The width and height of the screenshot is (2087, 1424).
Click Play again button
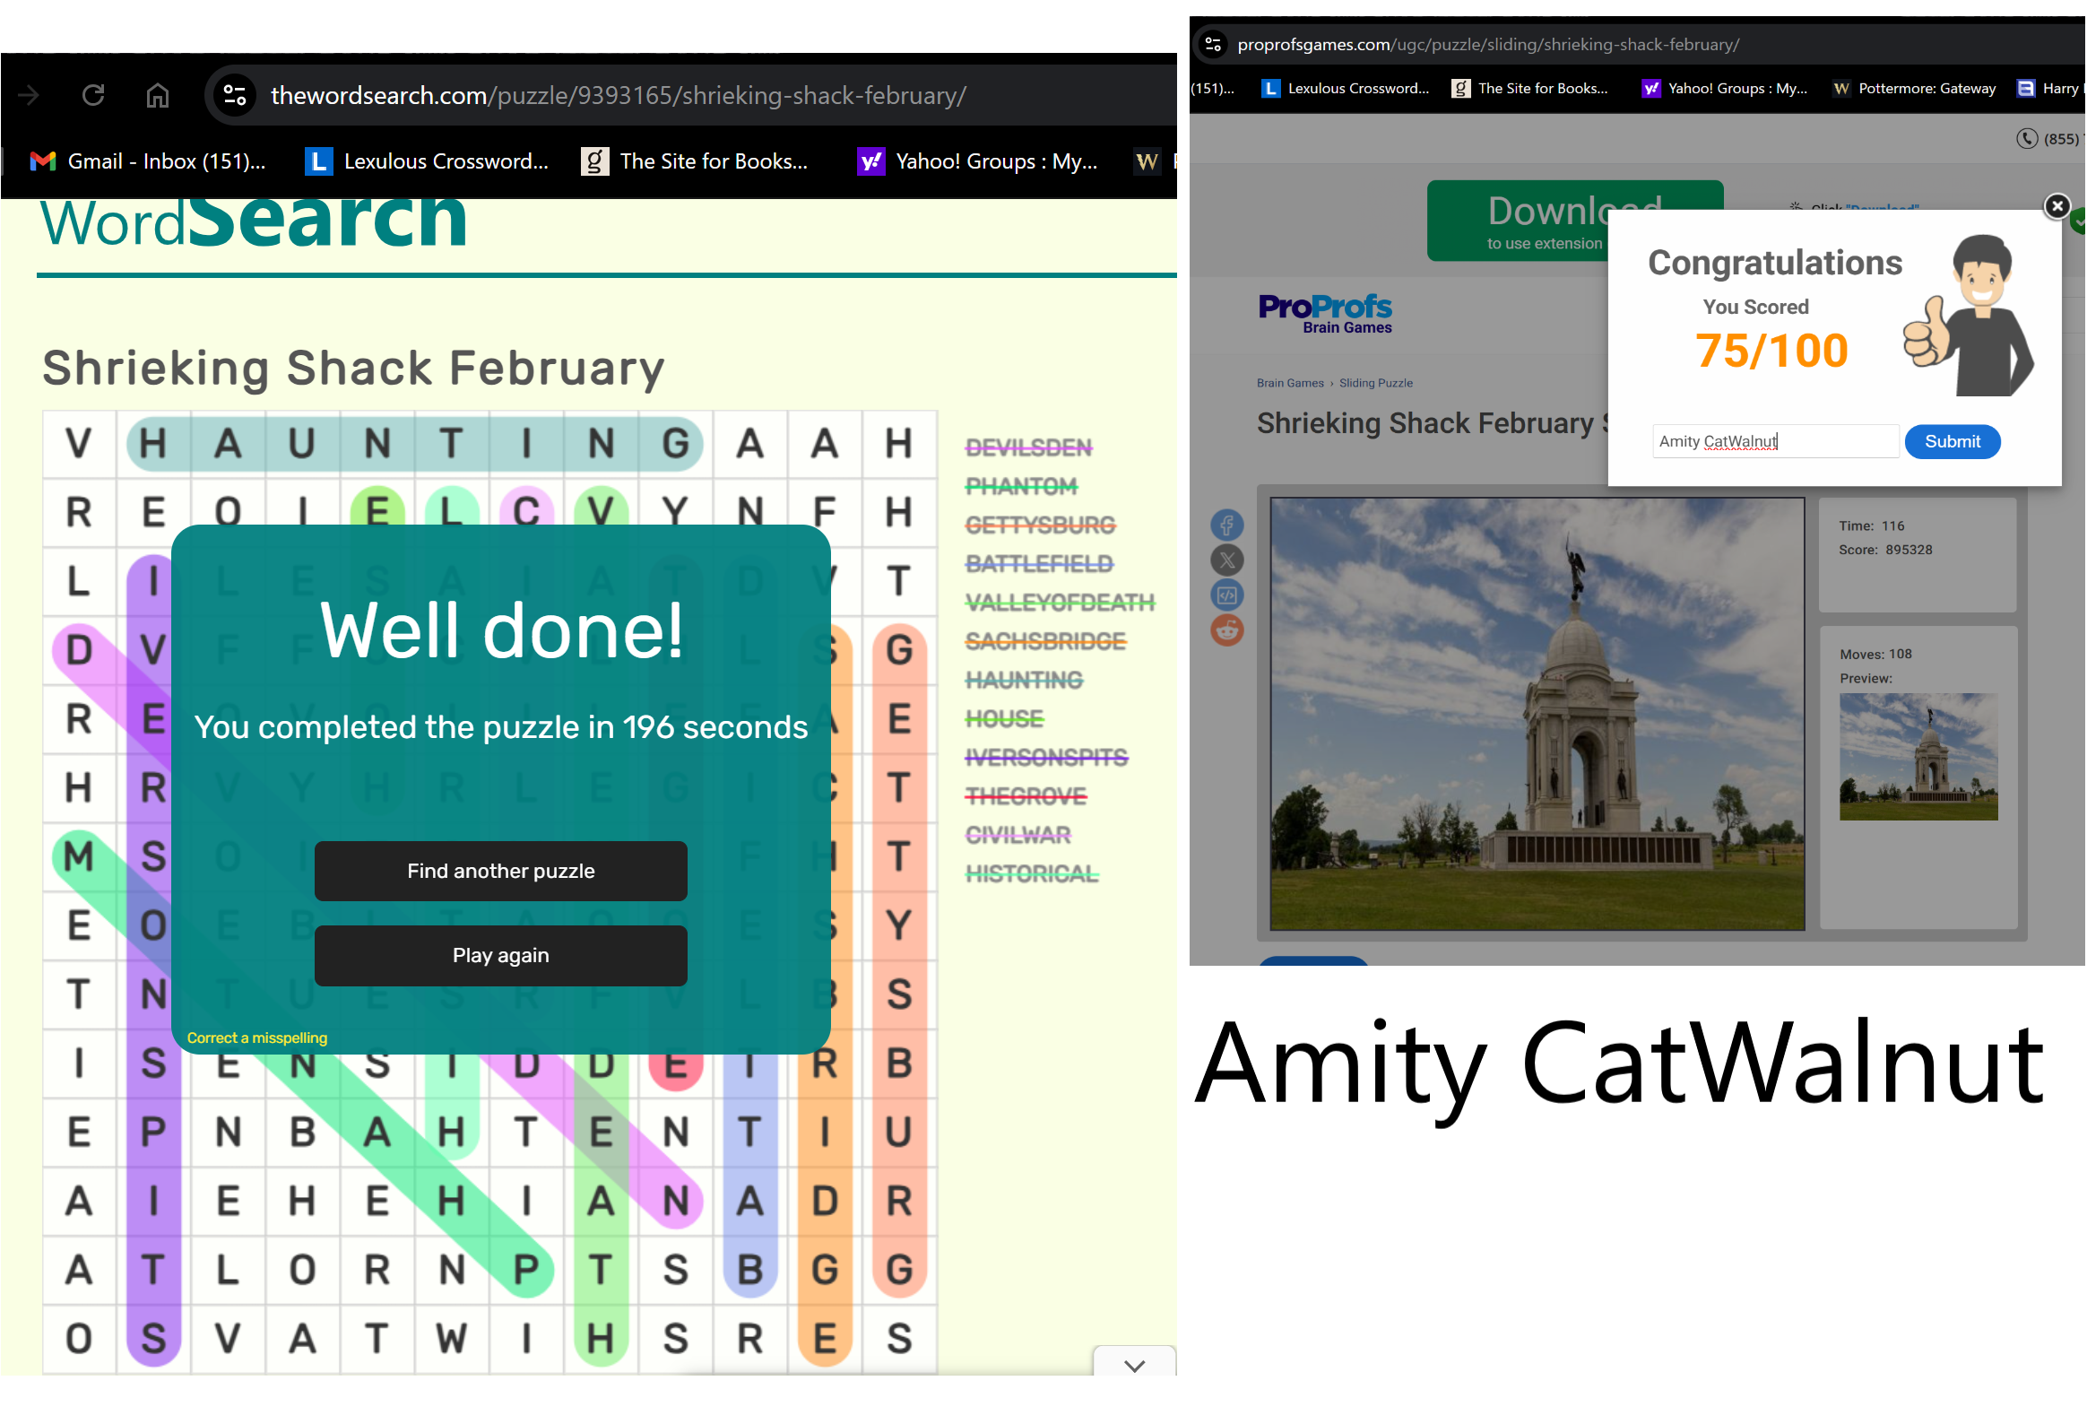coord(500,955)
